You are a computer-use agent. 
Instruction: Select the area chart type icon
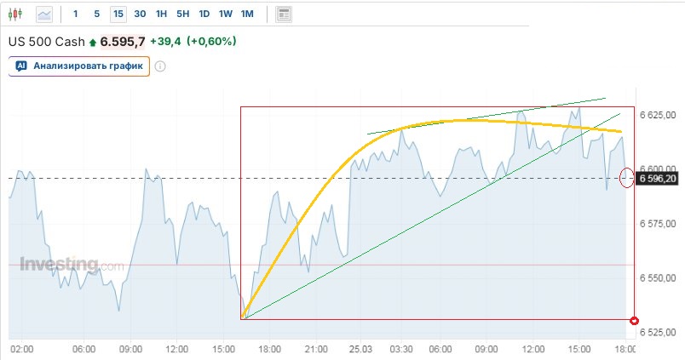(44, 14)
